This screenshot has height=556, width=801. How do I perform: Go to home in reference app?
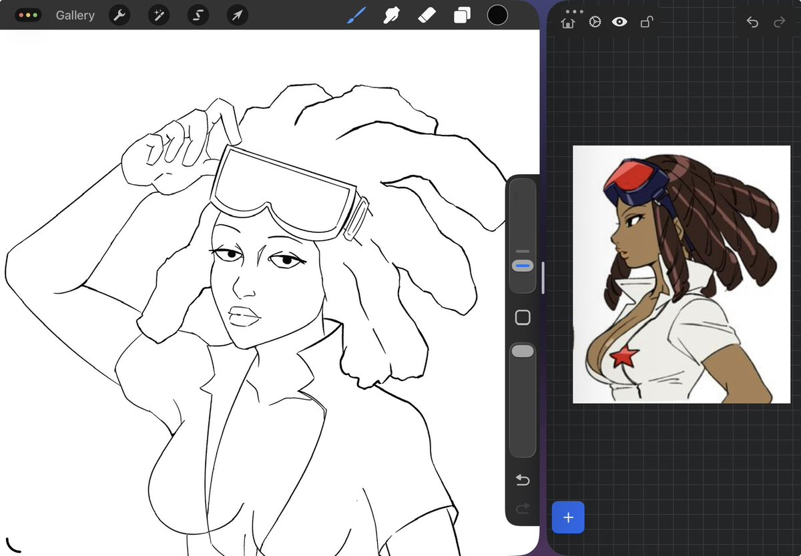pyautogui.click(x=568, y=23)
